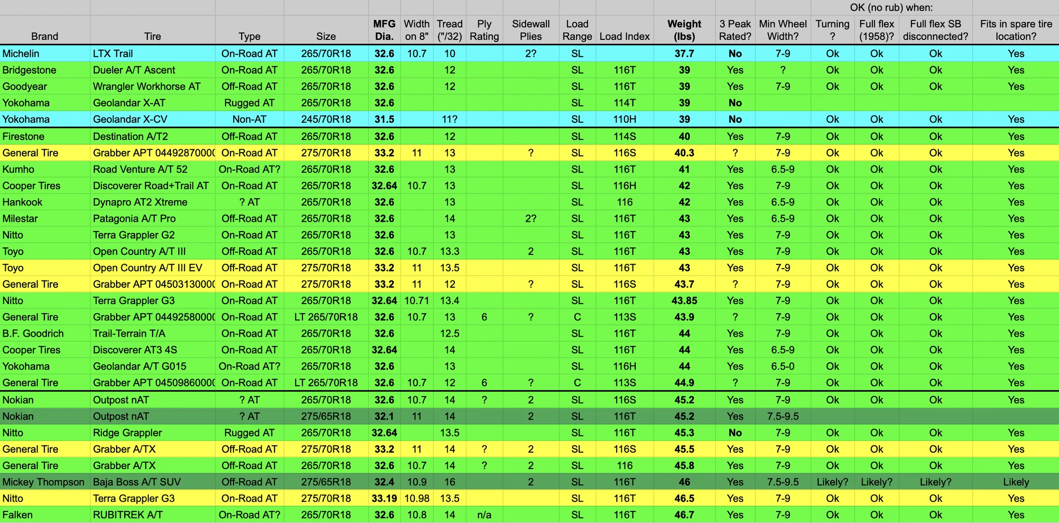The height and width of the screenshot is (523, 1059).
Task: Select the Ply Rating header
Action: 484,30
